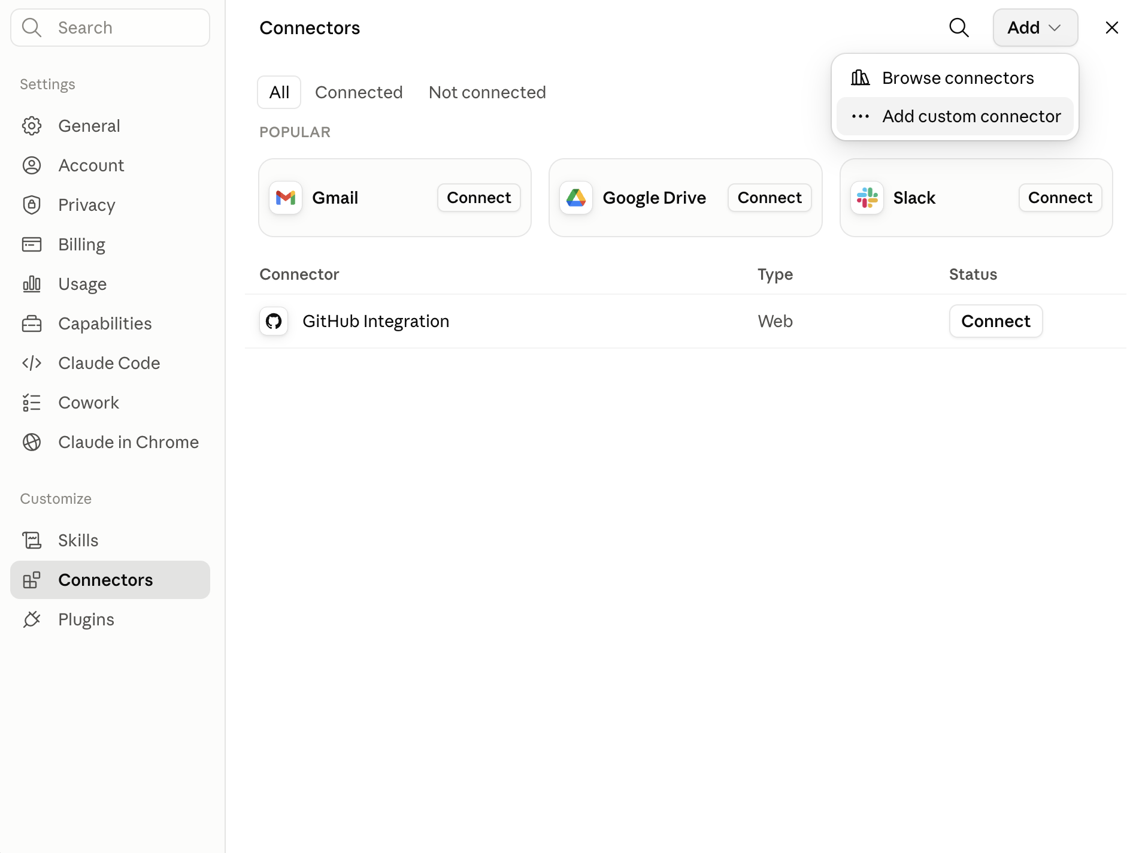This screenshot has width=1139, height=853.
Task: Go to the Skills page
Action: click(x=110, y=540)
